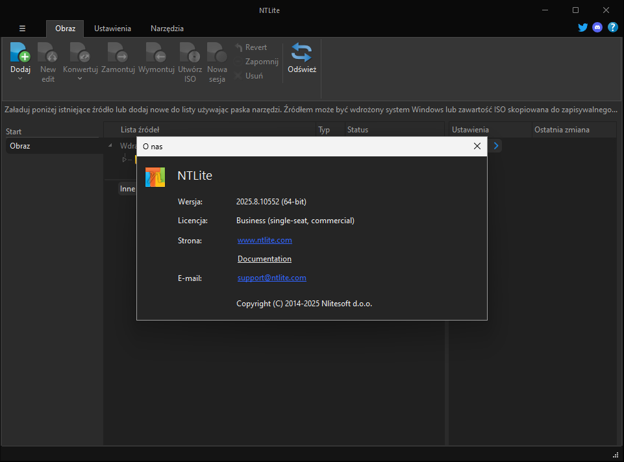Open the Narzędzia tab
The height and width of the screenshot is (462, 624).
[x=167, y=29]
